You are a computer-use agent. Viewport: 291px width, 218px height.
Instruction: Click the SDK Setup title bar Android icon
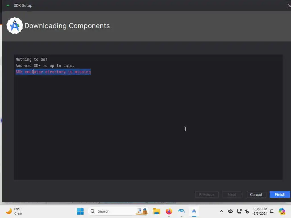(8, 6)
